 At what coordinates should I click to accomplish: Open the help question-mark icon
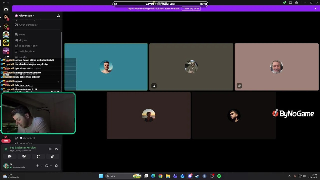point(296,3)
